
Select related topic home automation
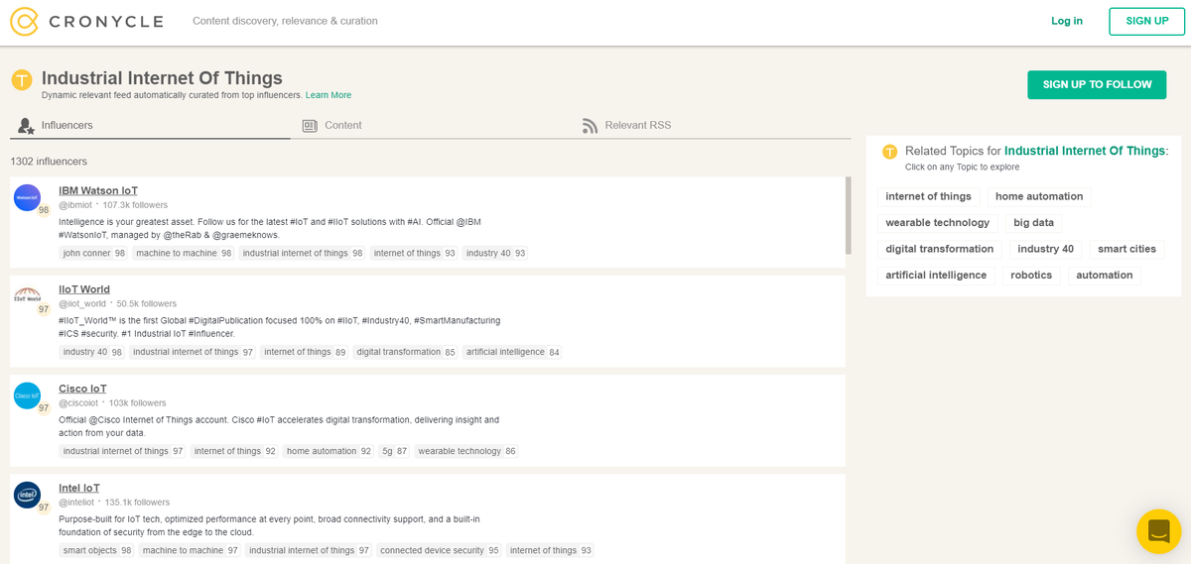coord(1039,196)
